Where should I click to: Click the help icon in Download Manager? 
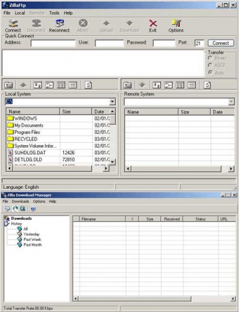33,209
